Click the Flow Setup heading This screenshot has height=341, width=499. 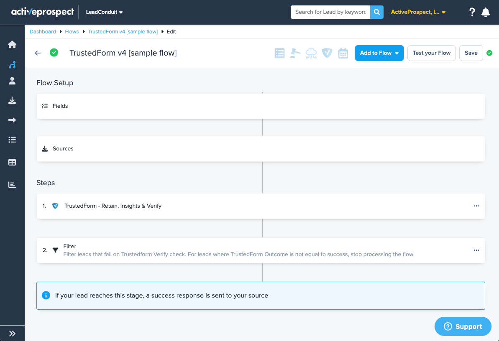click(x=55, y=83)
